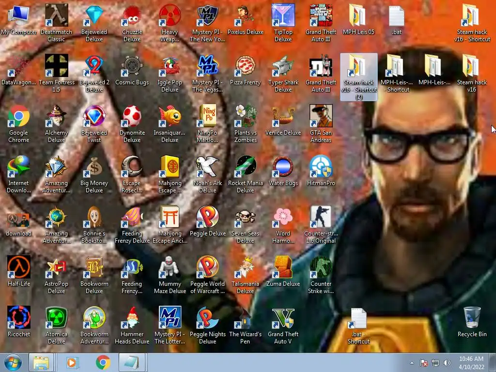
Task: Select the Word Harmony flower icon
Action: [x=283, y=217]
